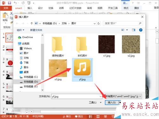Viewport: 159px width, 119px height.
Task: Select 图片 in navigation pane
Action: 24,53
